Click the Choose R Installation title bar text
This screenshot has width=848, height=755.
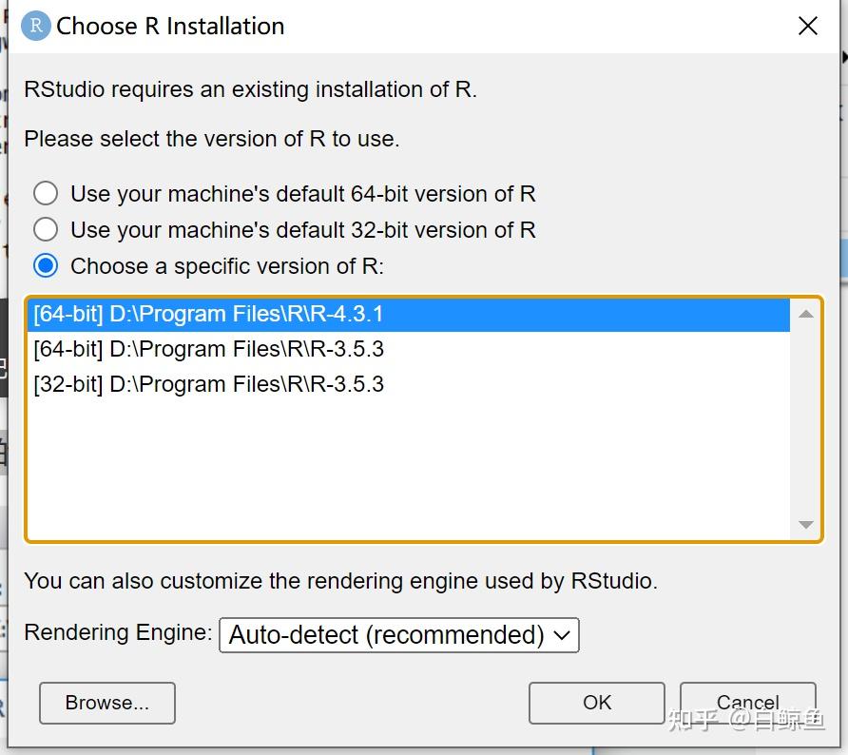tap(170, 26)
